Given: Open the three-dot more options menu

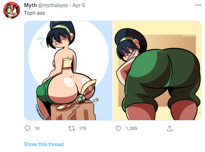Looking at the screenshot, I should [x=198, y=5].
